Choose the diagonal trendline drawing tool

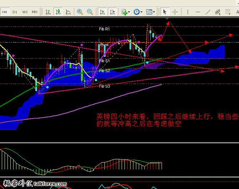[208, 12]
